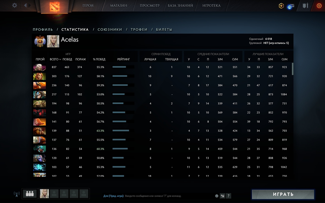Screen dimensions: 325x203
Task: Open the МАГАЗИН menu
Action: point(119,6)
